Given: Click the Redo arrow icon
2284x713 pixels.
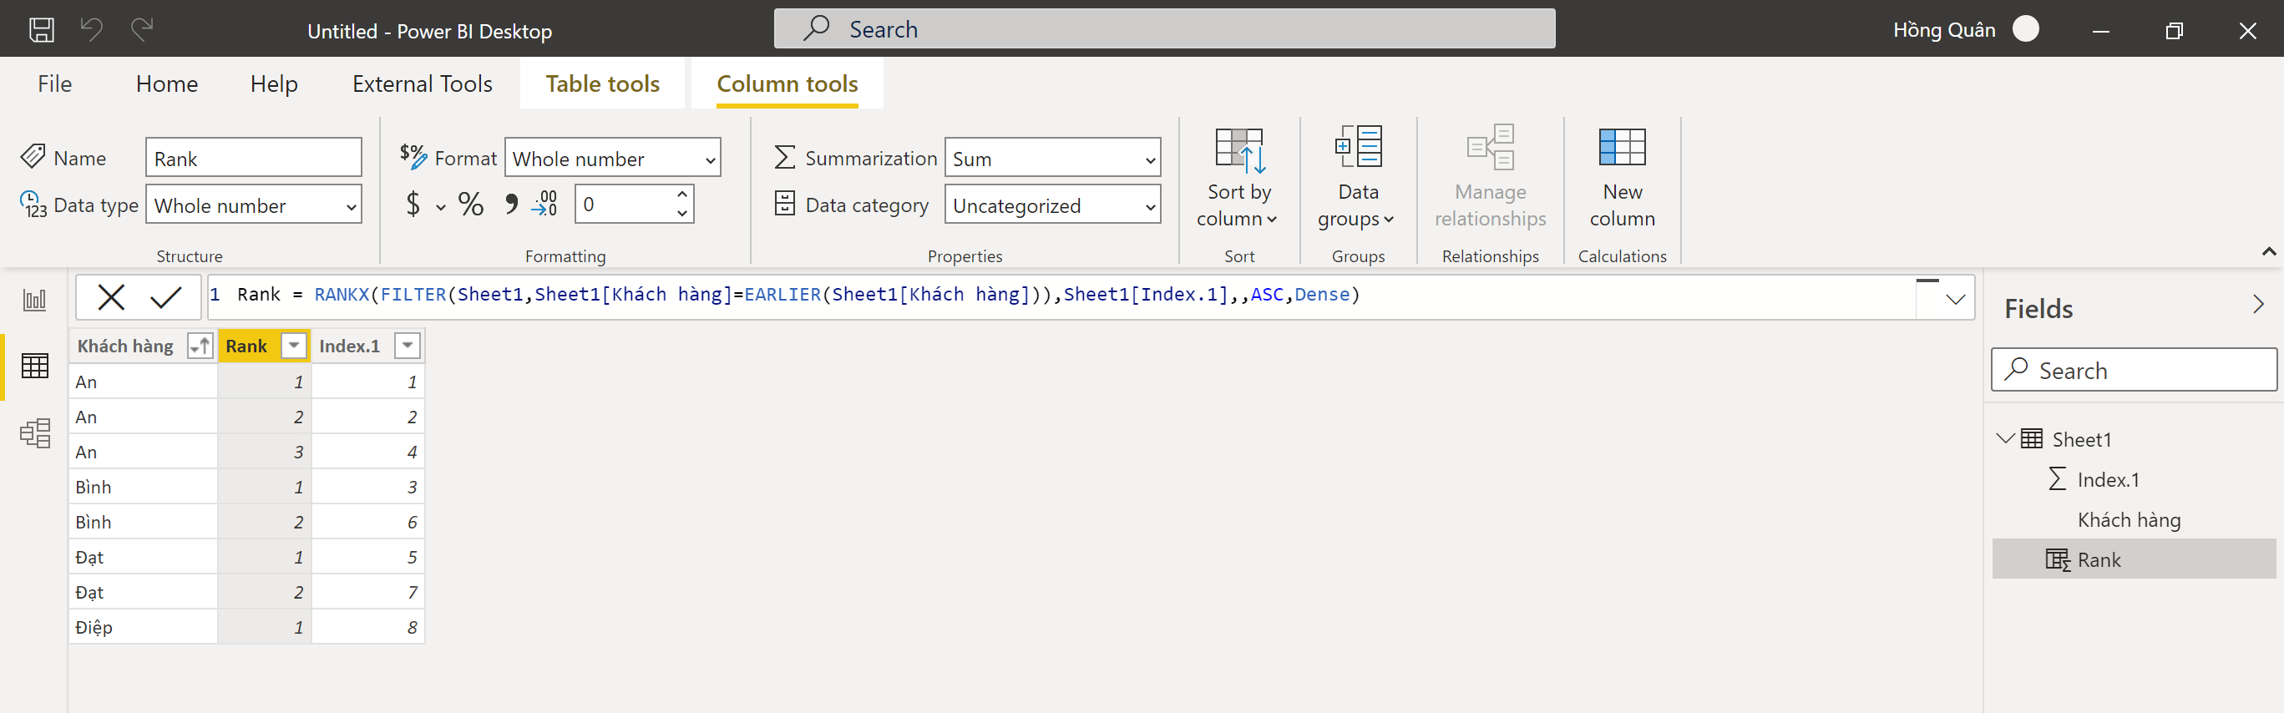Looking at the screenshot, I should 142,29.
